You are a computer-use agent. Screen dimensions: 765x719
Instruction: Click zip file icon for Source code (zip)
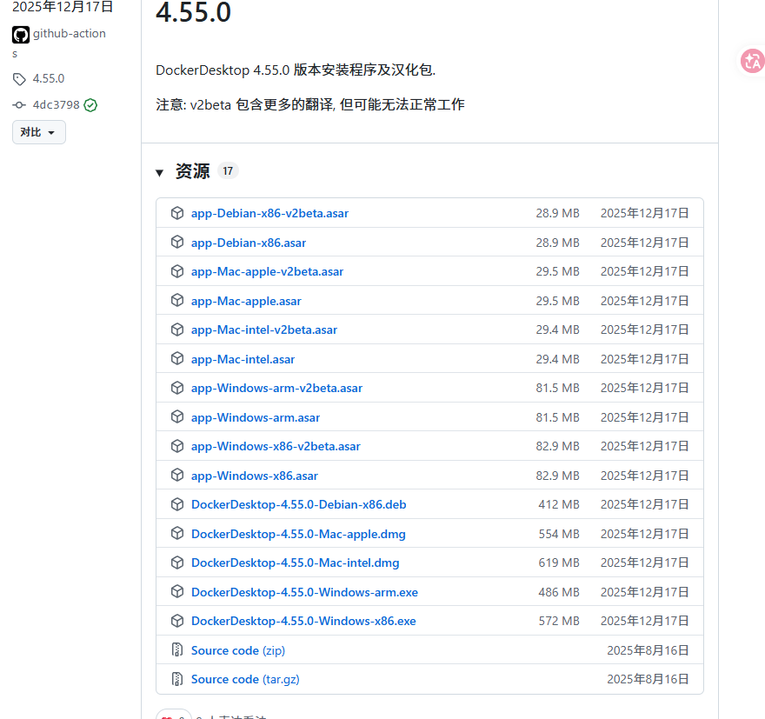click(177, 649)
